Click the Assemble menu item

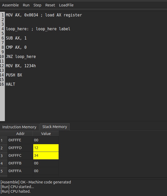(10, 5)
